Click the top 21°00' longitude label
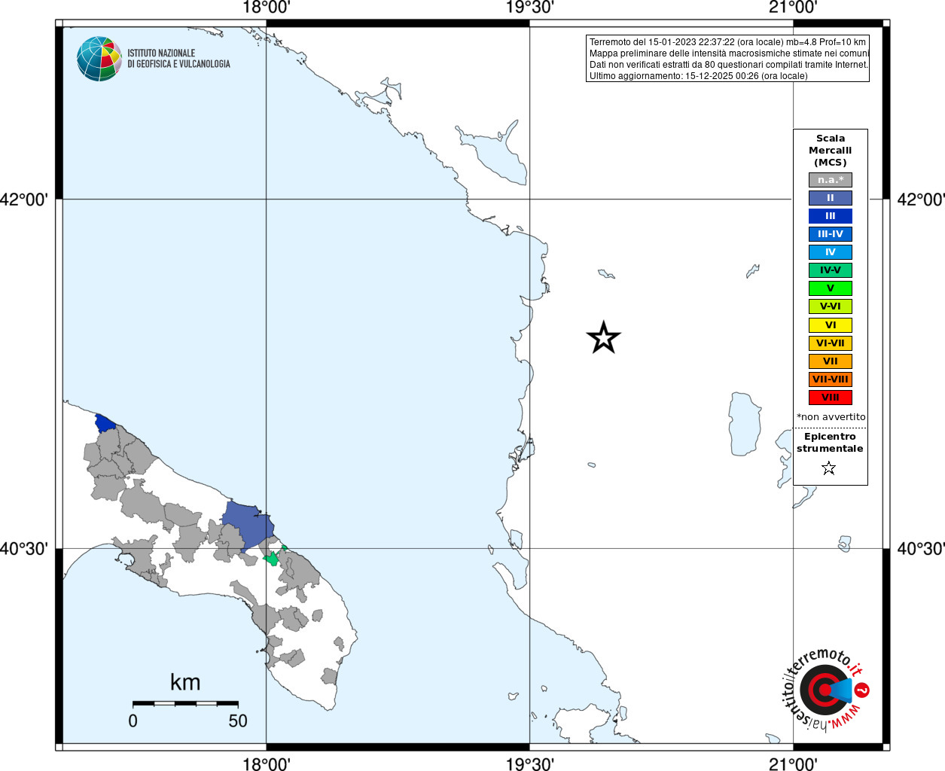The height and width of the screenshot is (771, 945). (x=793, y=8)
